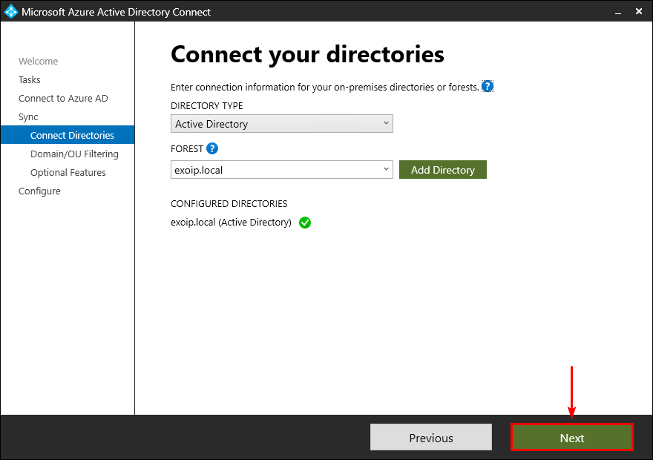Click help icon beside connection information text

(488, 87)
